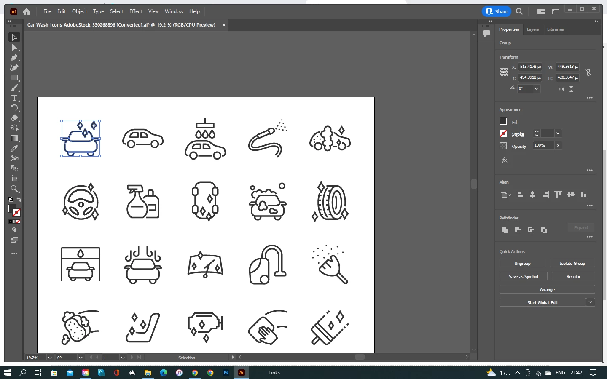
Task: Choose the Artboard tool
Action: click(14, 179)
